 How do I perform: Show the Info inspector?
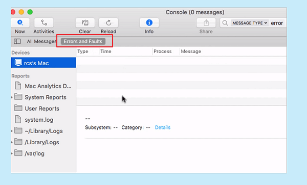pos(149,23)
